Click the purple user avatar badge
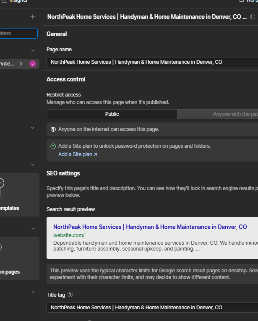Image resolution: width=258 pixels, height=321 pixels. [33, 64]
